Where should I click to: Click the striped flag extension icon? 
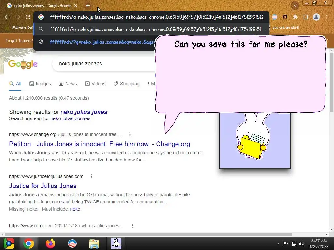275,17
